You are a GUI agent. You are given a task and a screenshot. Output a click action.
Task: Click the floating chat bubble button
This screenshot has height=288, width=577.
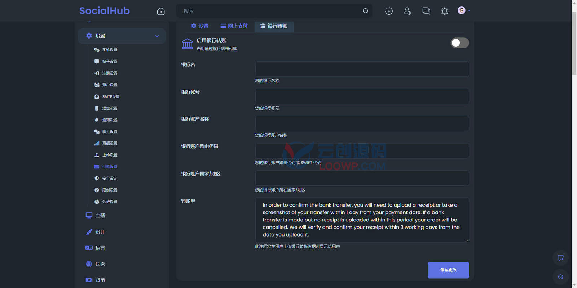[561, 258]
